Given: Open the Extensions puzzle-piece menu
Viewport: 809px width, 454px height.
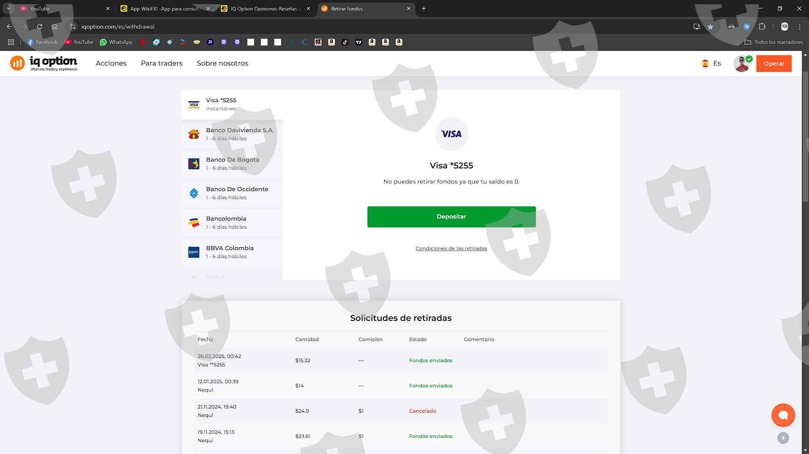Looking at the screenshot, I should tap(762, 27).
